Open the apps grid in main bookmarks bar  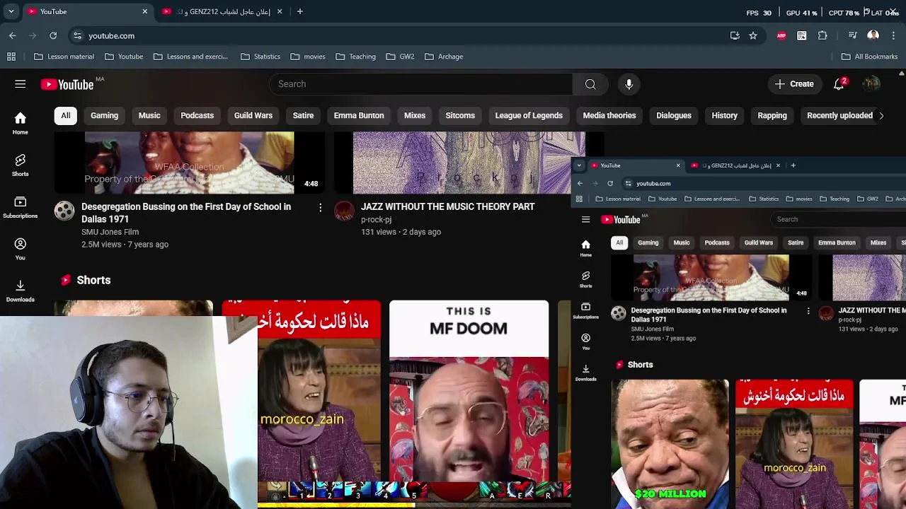click(x=11, y=57)
